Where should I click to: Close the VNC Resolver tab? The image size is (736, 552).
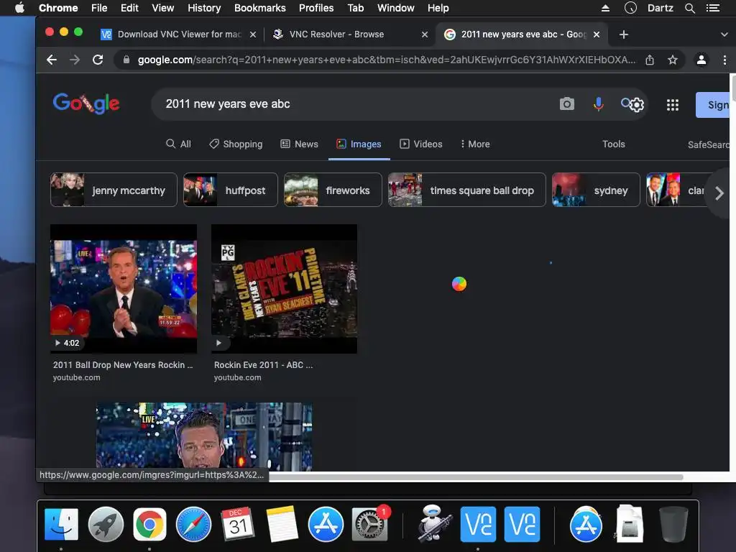(424, 34)
